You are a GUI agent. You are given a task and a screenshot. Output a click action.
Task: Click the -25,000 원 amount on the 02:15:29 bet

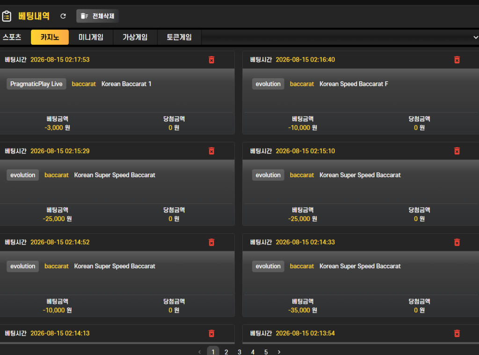(57, 219)
